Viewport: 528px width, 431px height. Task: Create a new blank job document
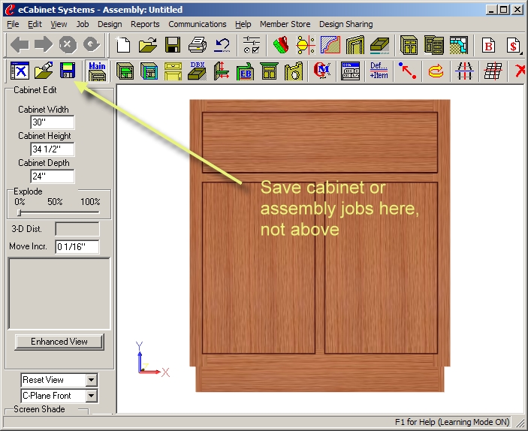click(123, 45)
